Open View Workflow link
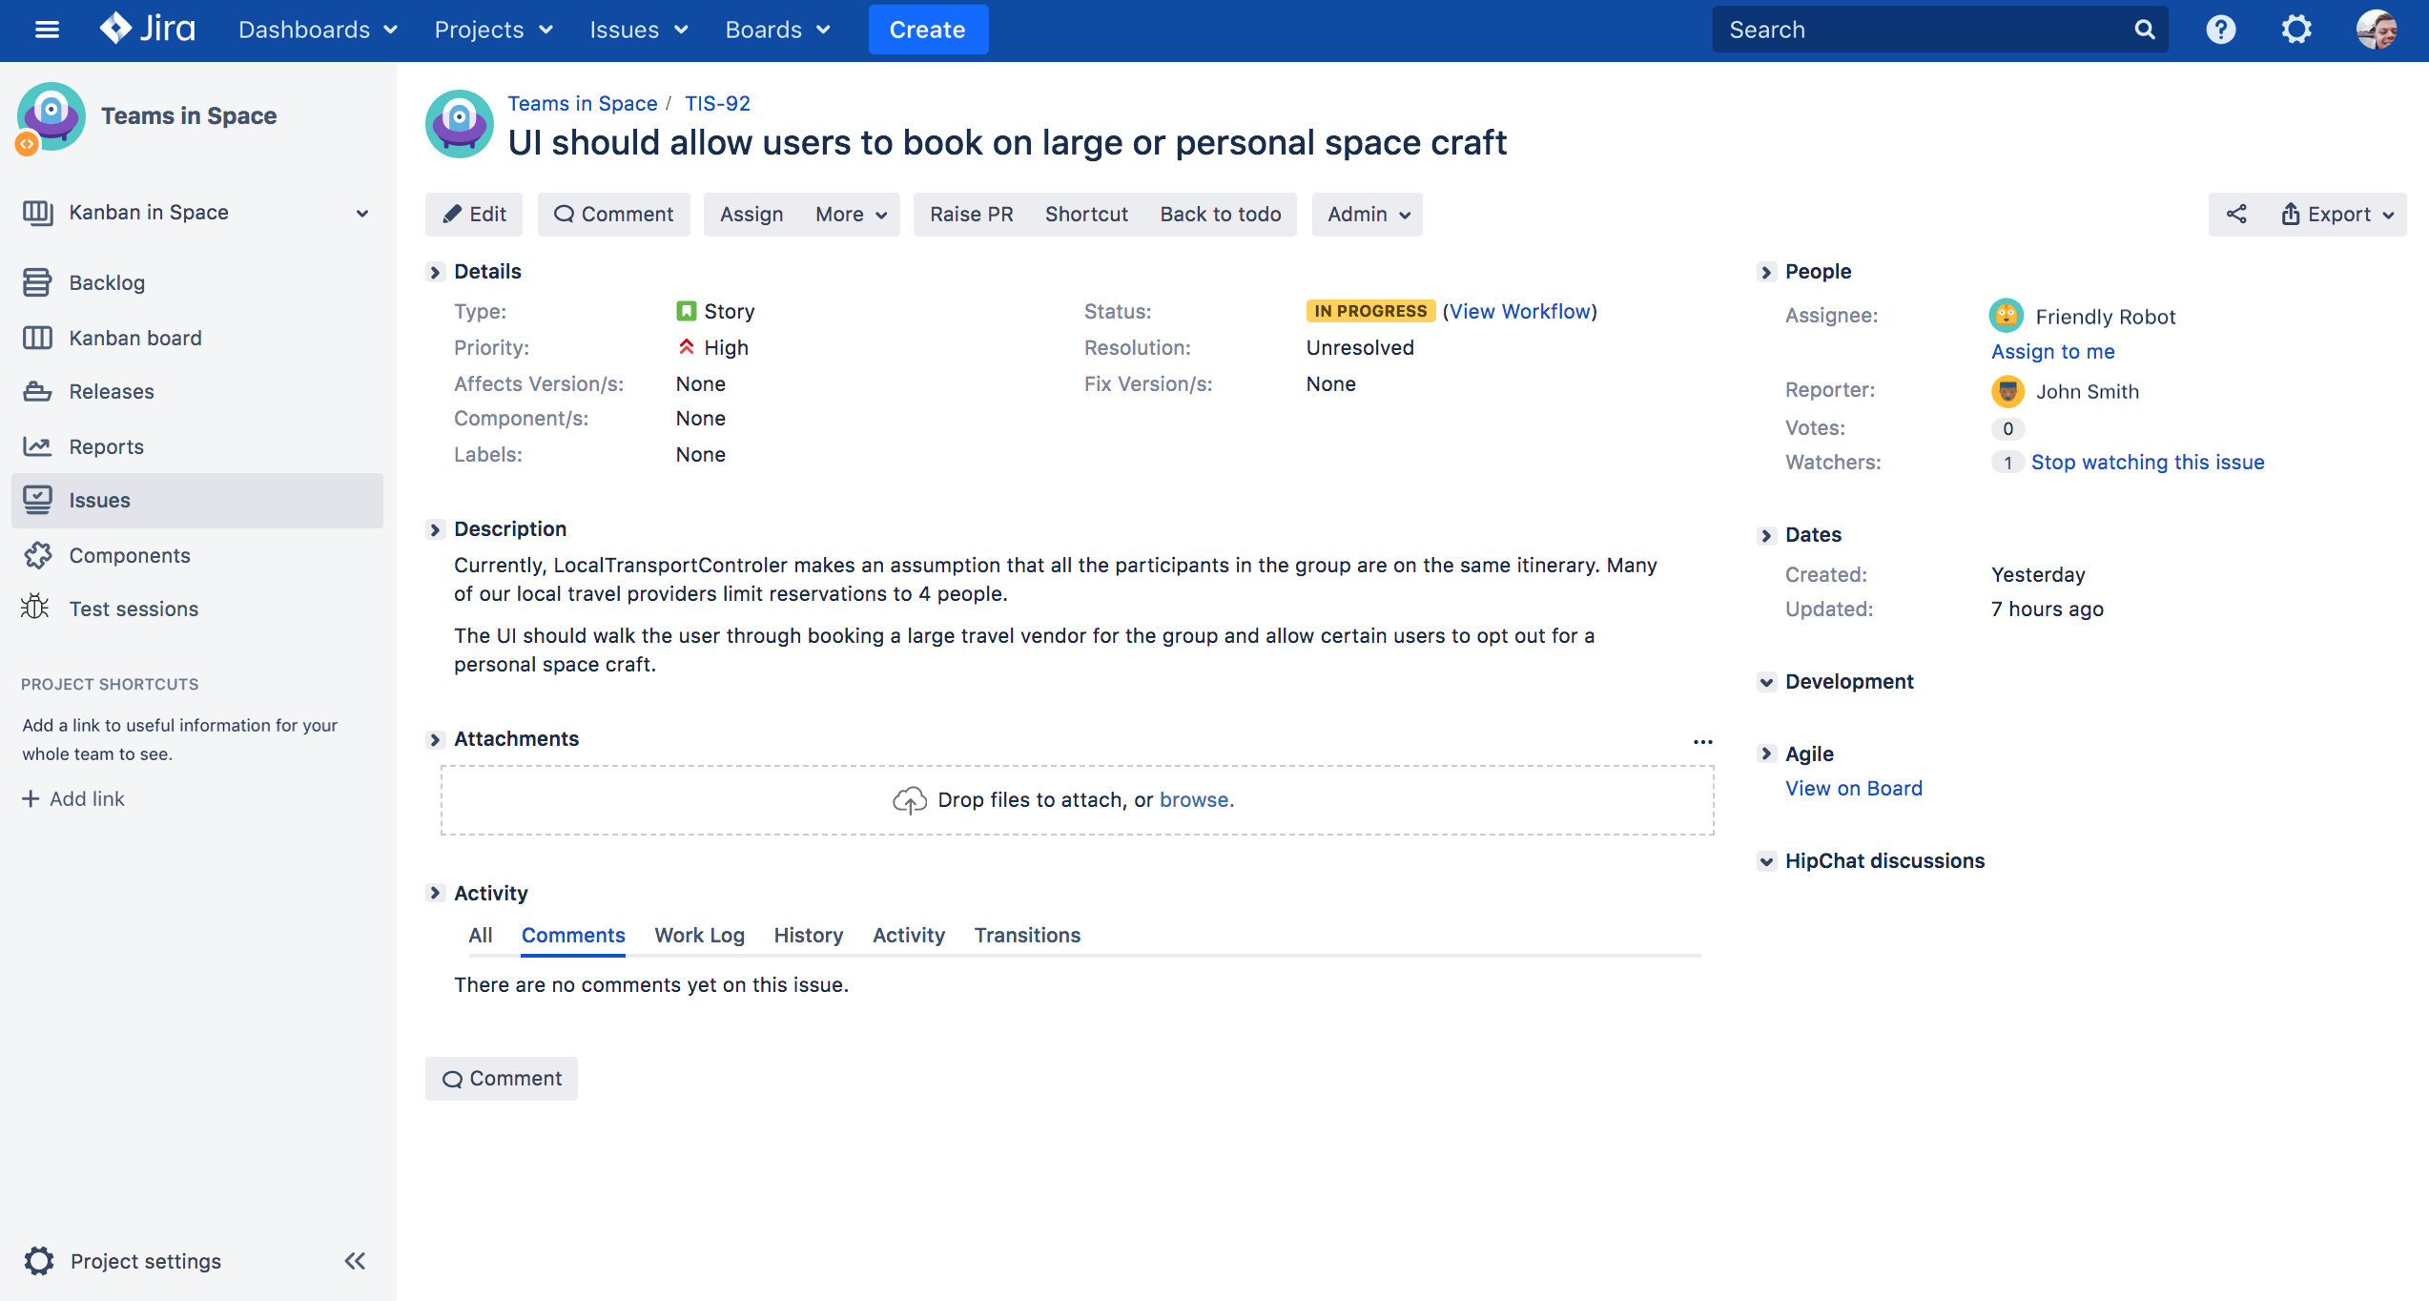Screen dimensions: 2429x1301 1519,311
